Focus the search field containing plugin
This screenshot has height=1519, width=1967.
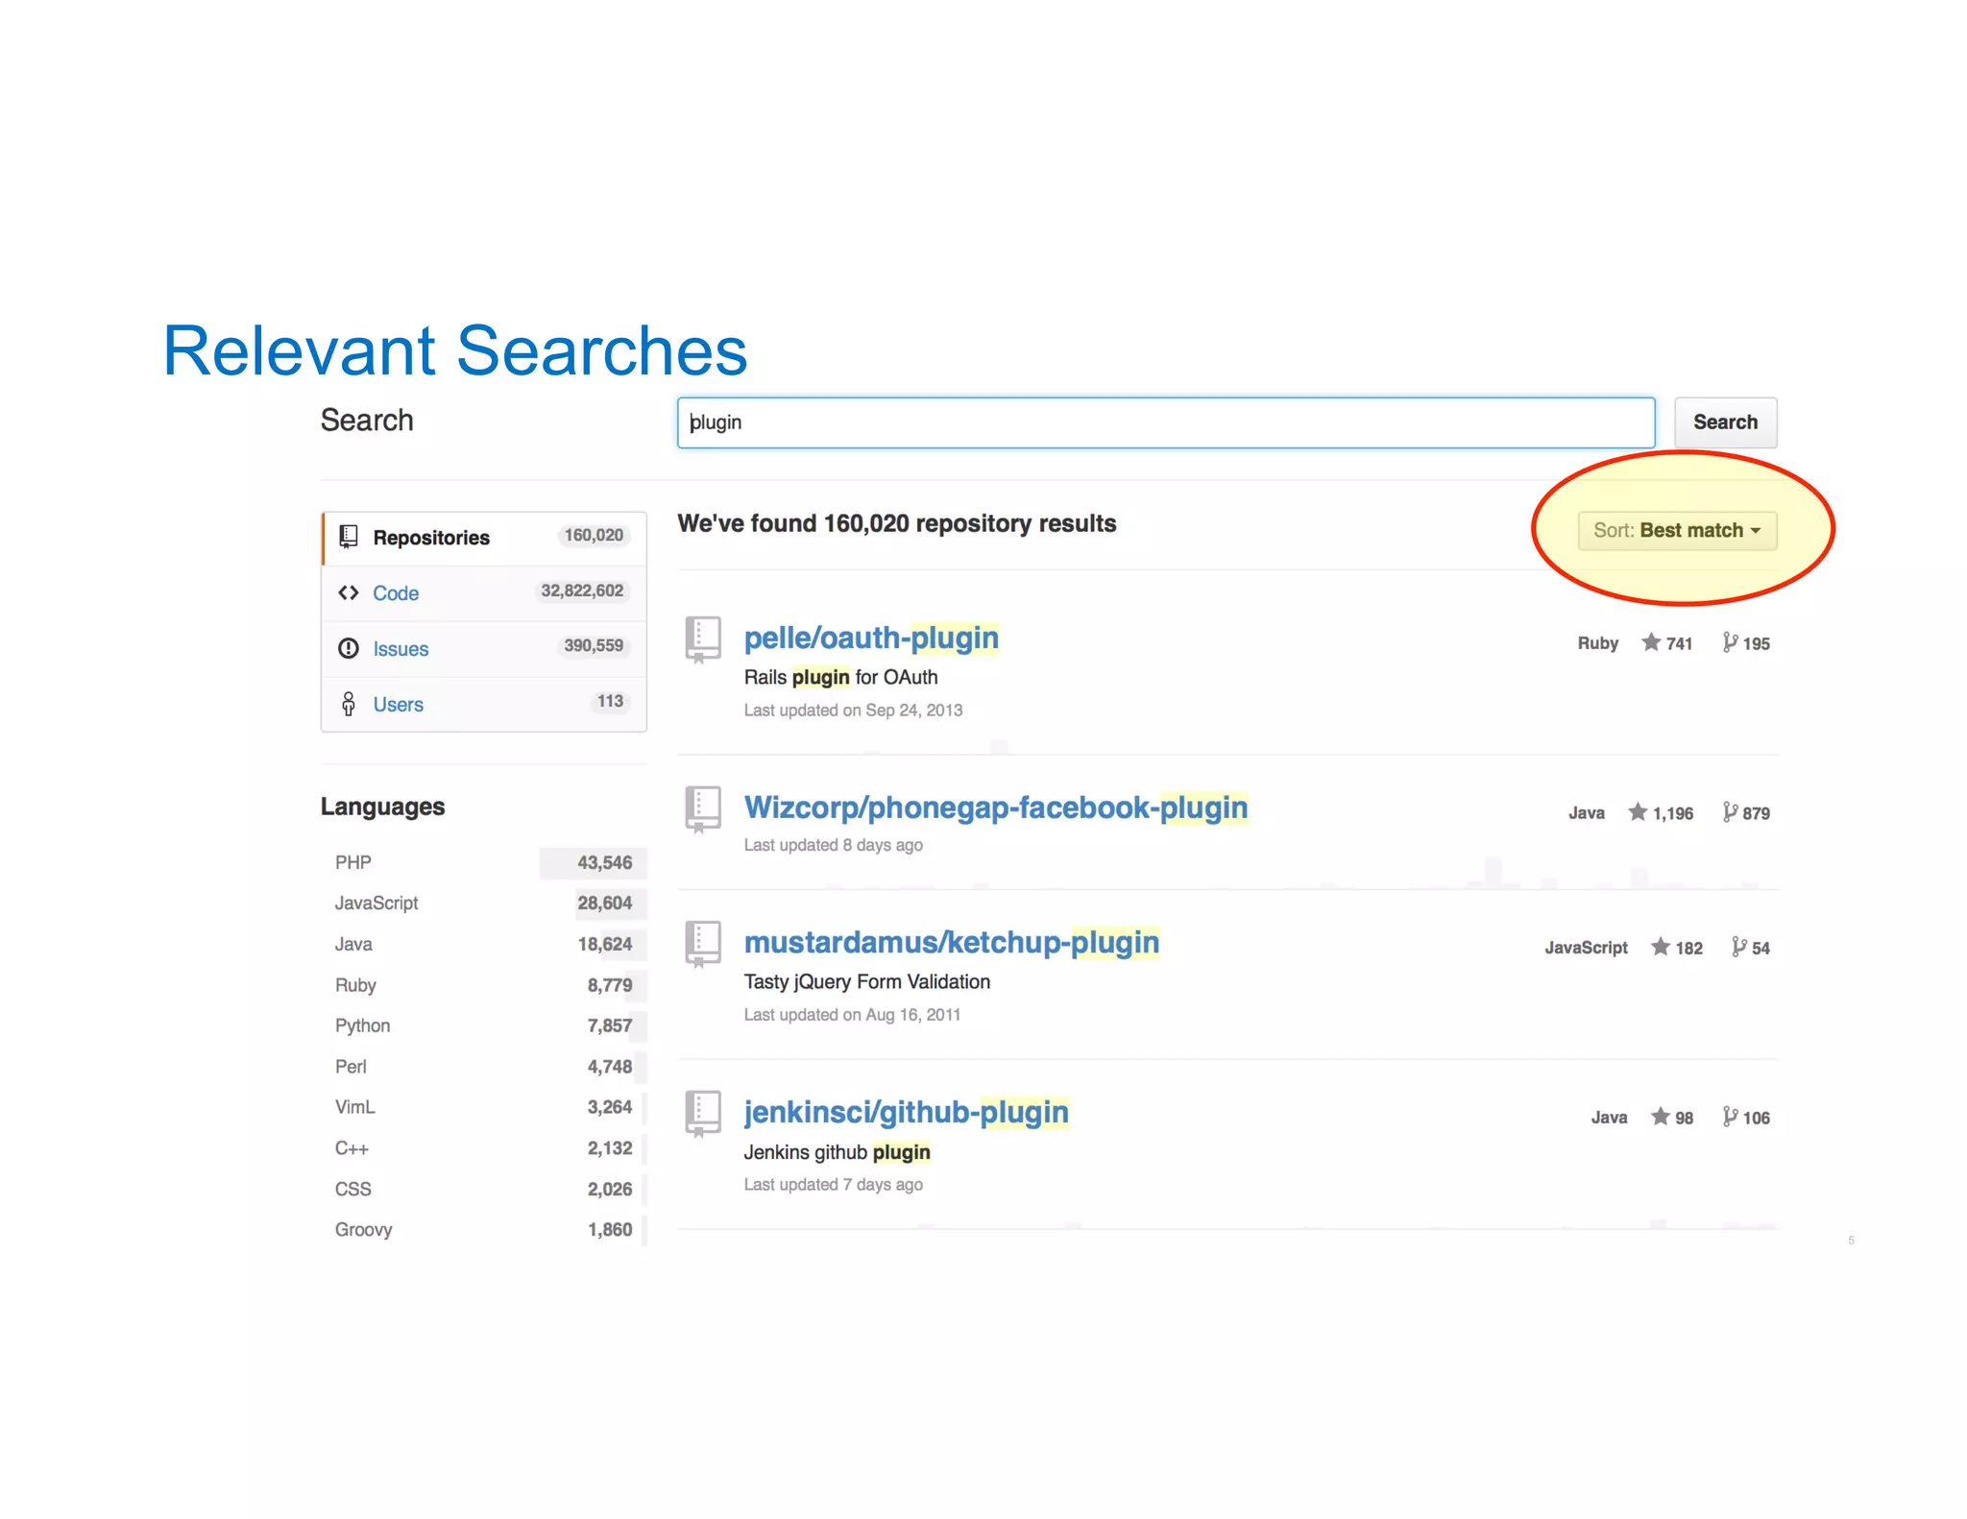coord(1166,422)
